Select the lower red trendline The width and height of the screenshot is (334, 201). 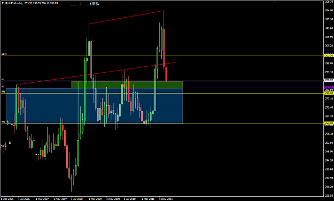[96, 74]
